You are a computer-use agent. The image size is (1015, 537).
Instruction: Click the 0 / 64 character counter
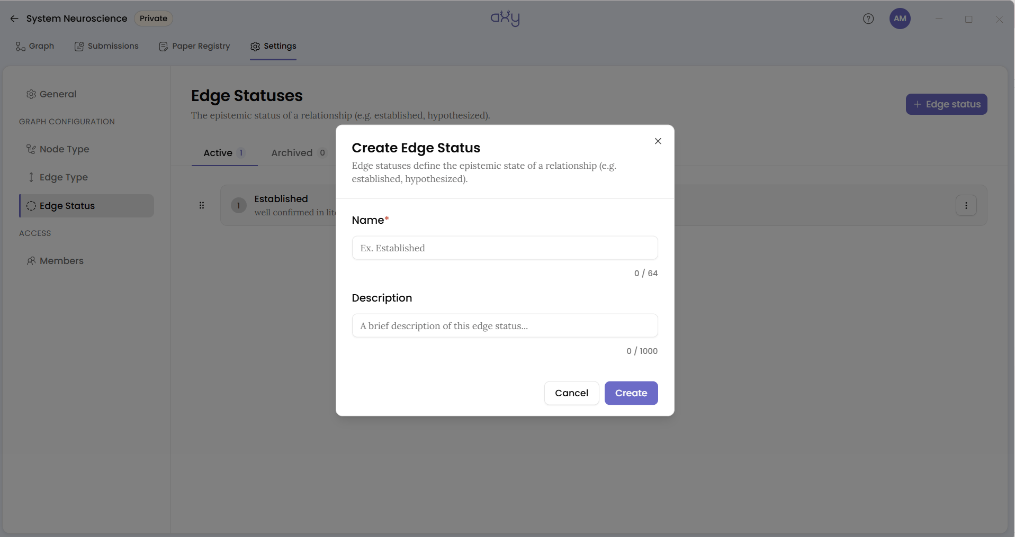click(646, 274)
